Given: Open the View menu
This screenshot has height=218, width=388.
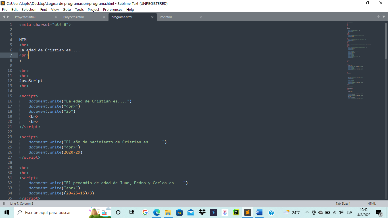Looking at the screenshot, I should [x=55, y=9].
